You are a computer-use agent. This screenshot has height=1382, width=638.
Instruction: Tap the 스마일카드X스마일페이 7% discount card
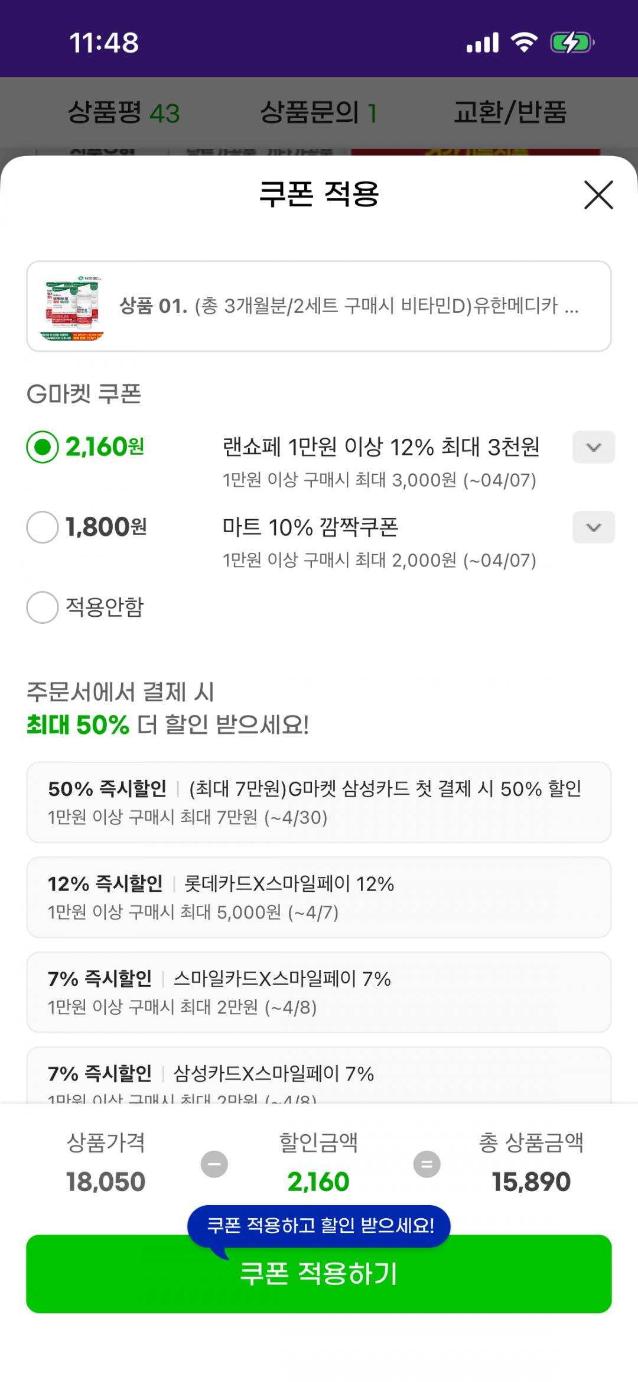tap(318, 992)
